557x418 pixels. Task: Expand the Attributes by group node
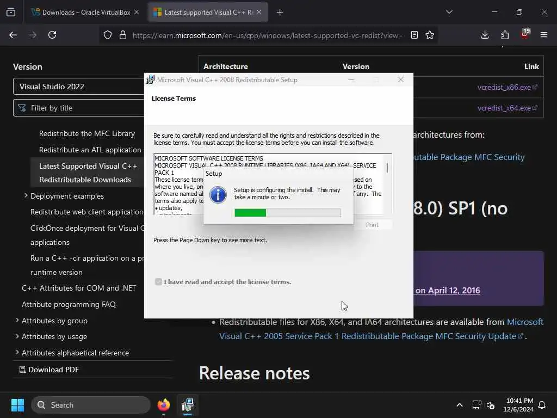(x=17, y=320)
